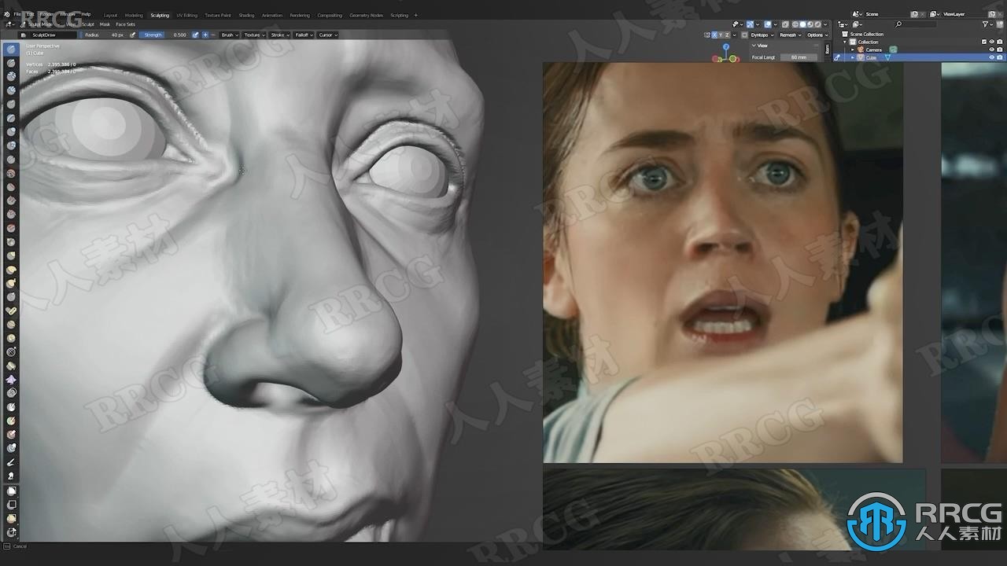Hide the Camera object in viewport
The height and width of the screenshot is (566, 1007).
point(991,50)
